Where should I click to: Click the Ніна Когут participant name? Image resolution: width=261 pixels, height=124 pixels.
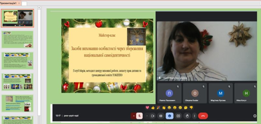241,100
